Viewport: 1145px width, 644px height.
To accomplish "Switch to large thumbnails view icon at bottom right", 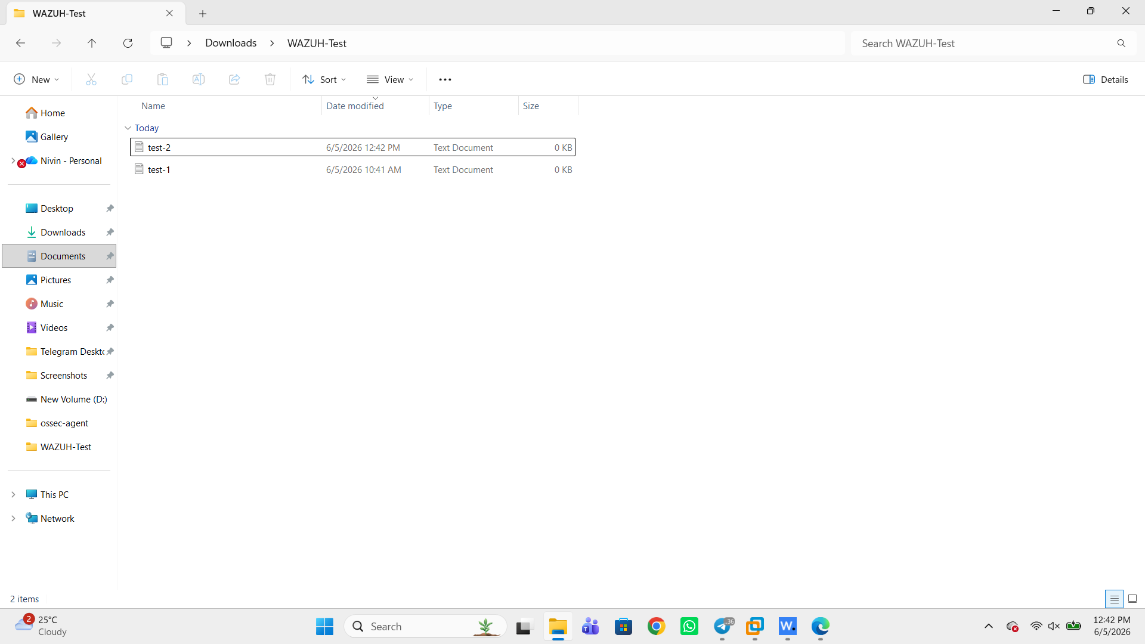I will [1132, 599].
